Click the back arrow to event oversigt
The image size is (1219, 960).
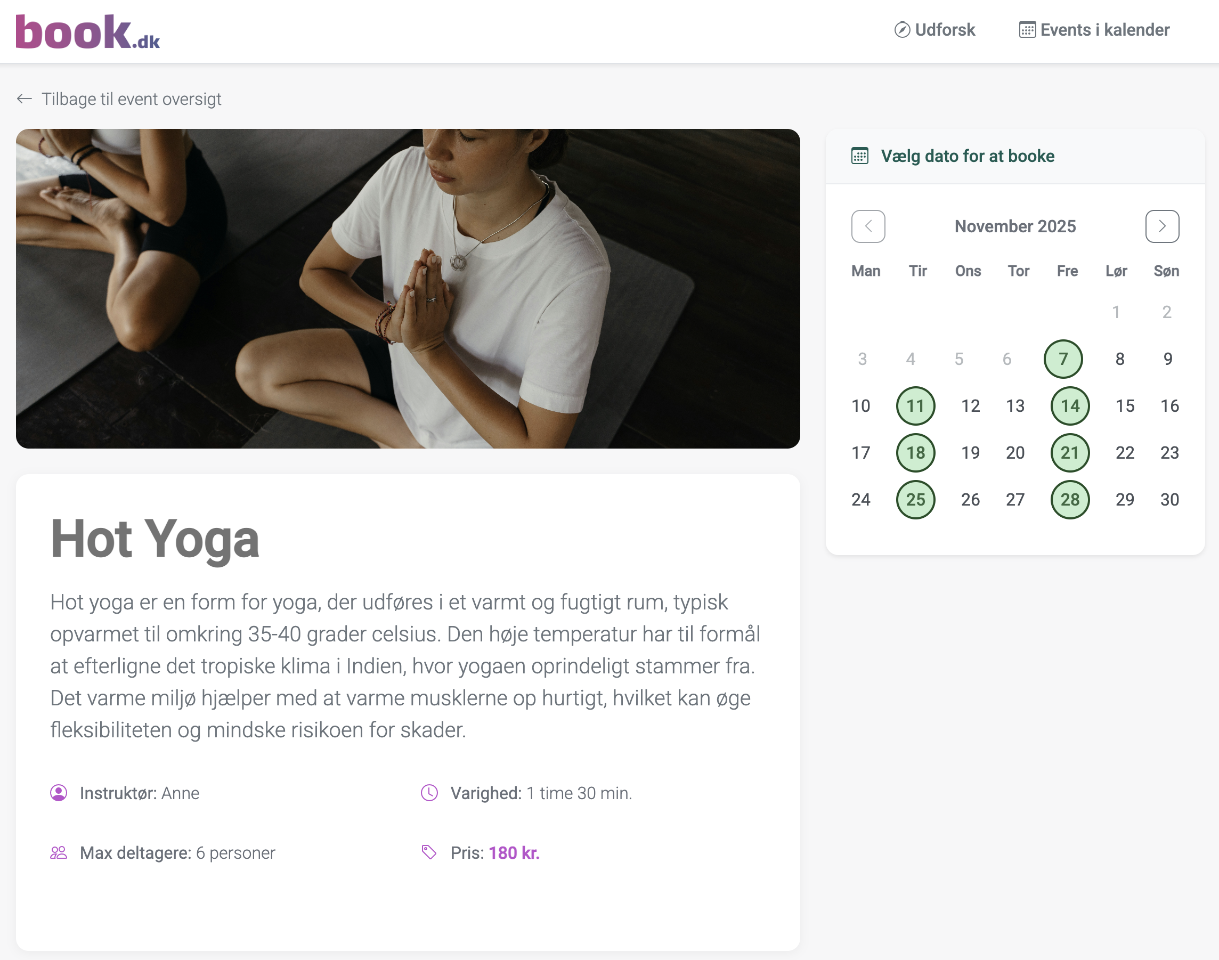pos(23,99)
